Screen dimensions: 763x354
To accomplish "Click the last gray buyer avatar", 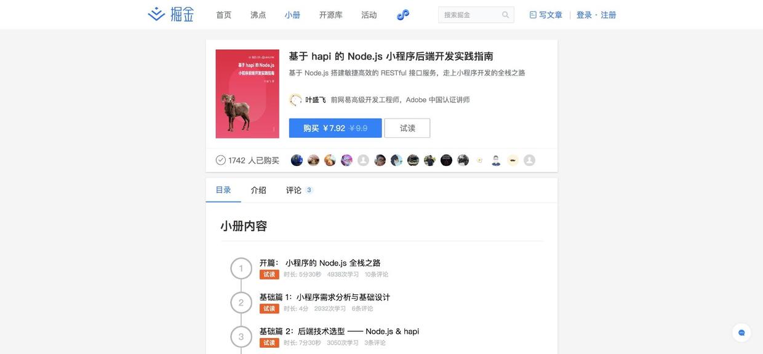I will point(529,160).
